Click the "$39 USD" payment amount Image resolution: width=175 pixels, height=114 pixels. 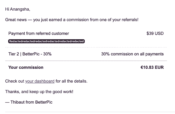point(155,34)
